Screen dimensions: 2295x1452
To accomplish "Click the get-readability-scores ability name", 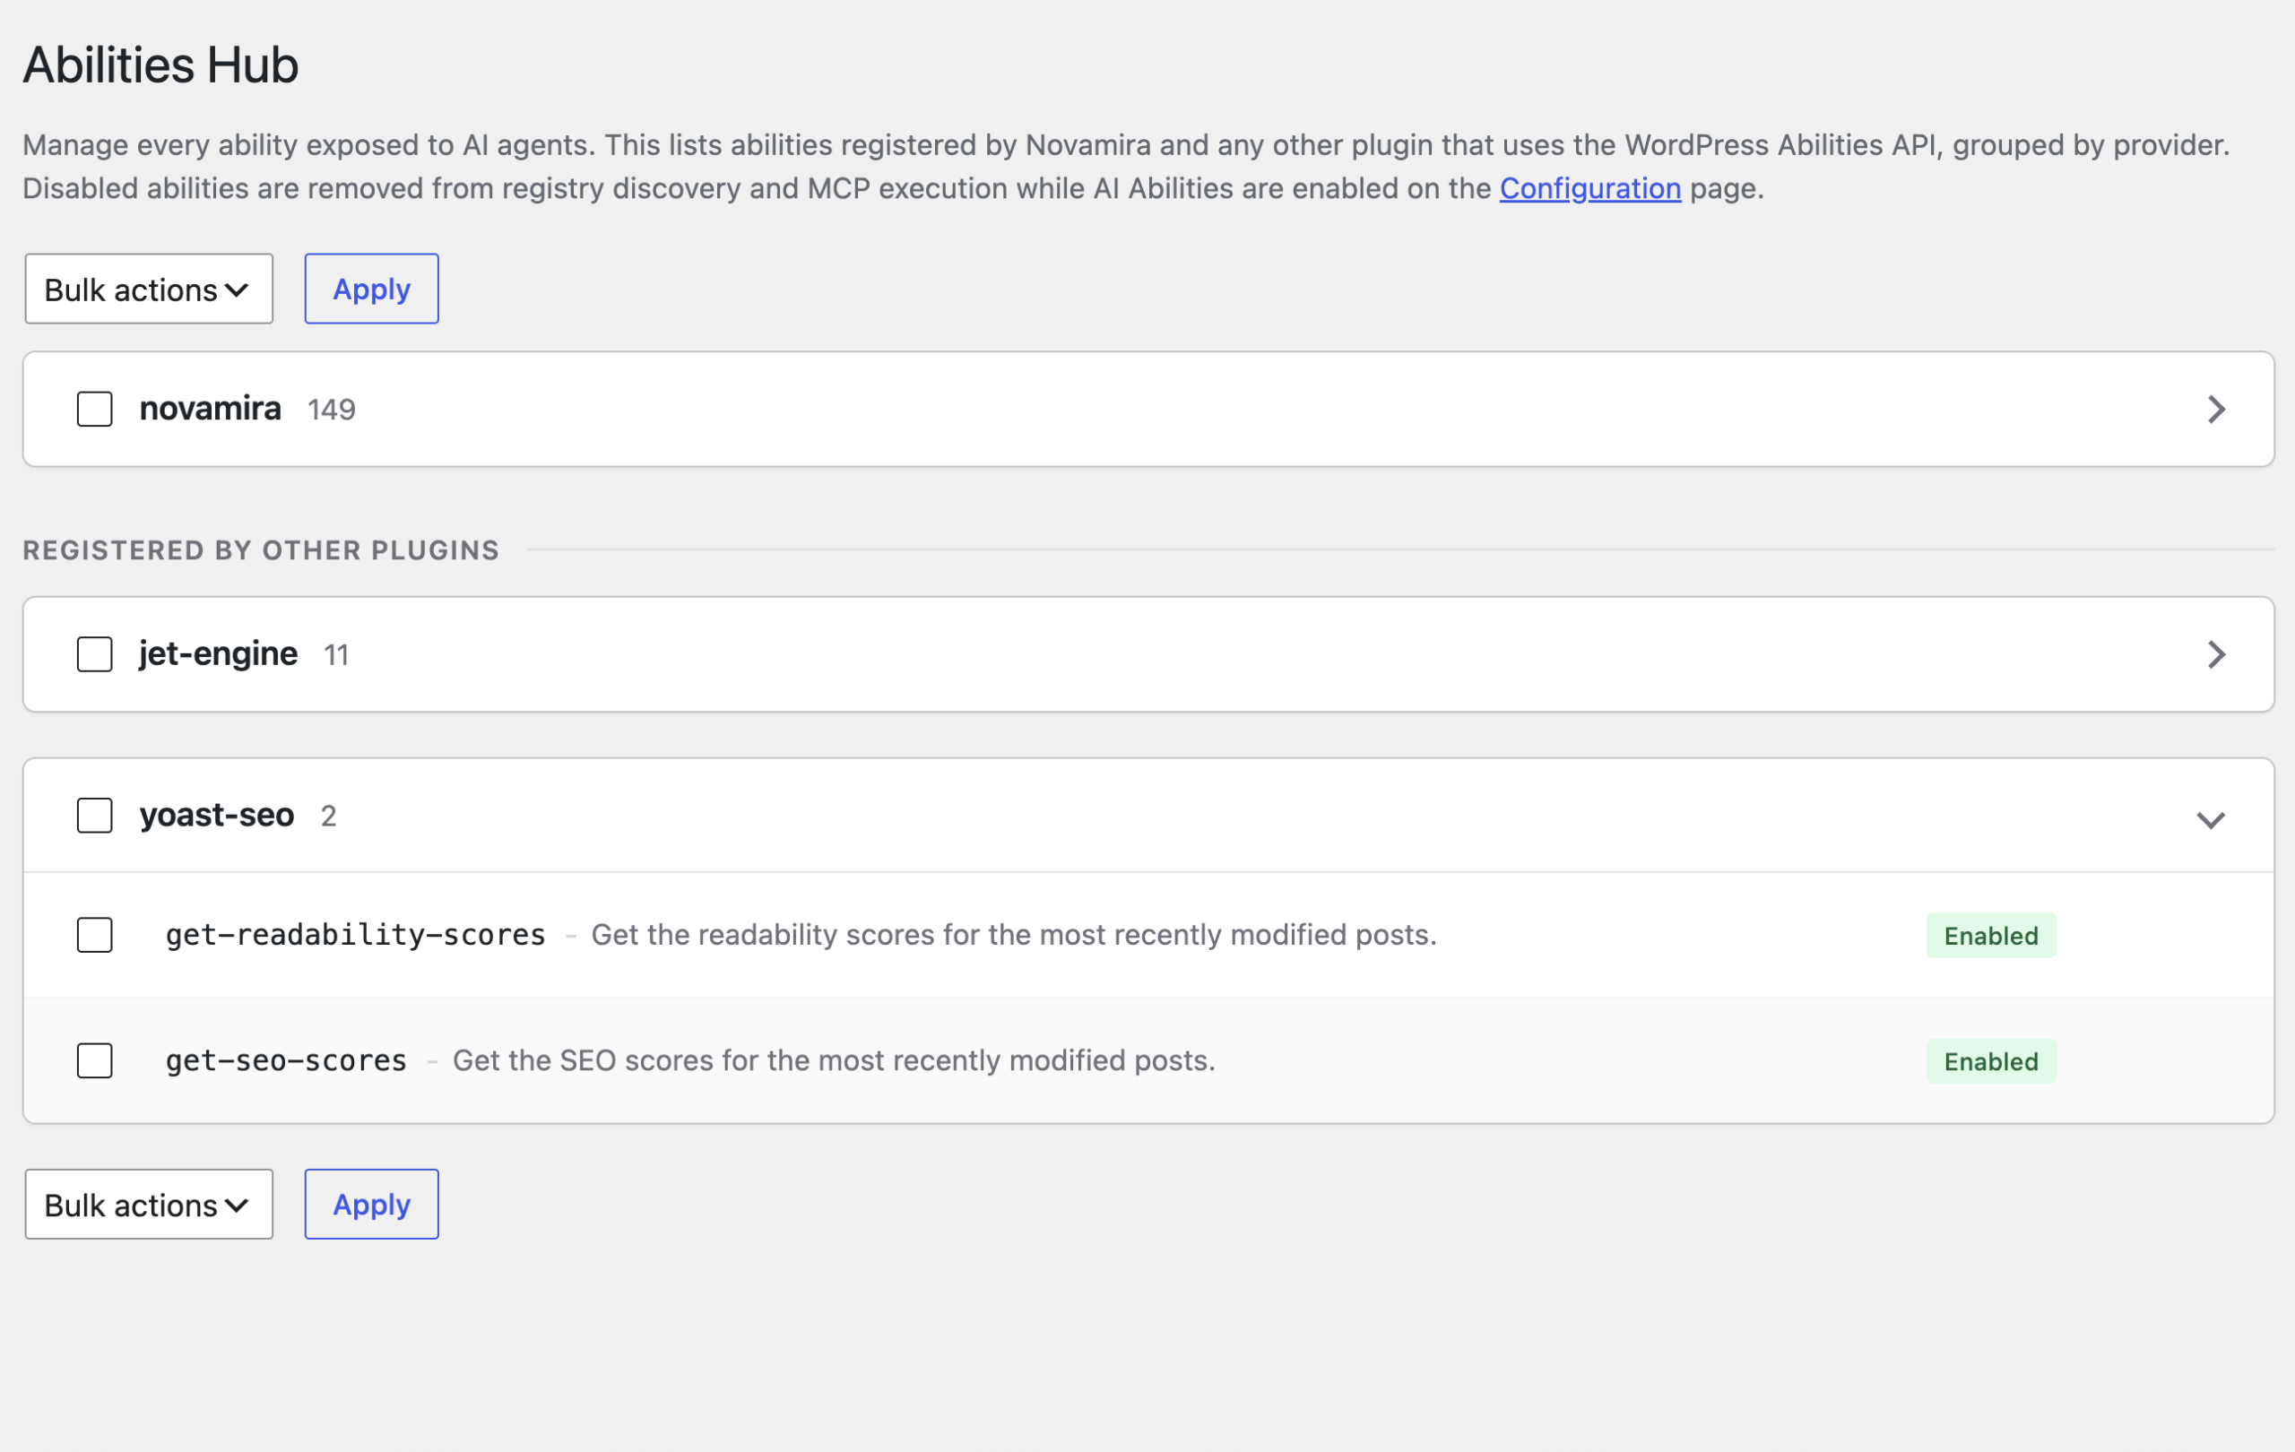I will pyautogui.click(x=356, y=935).
